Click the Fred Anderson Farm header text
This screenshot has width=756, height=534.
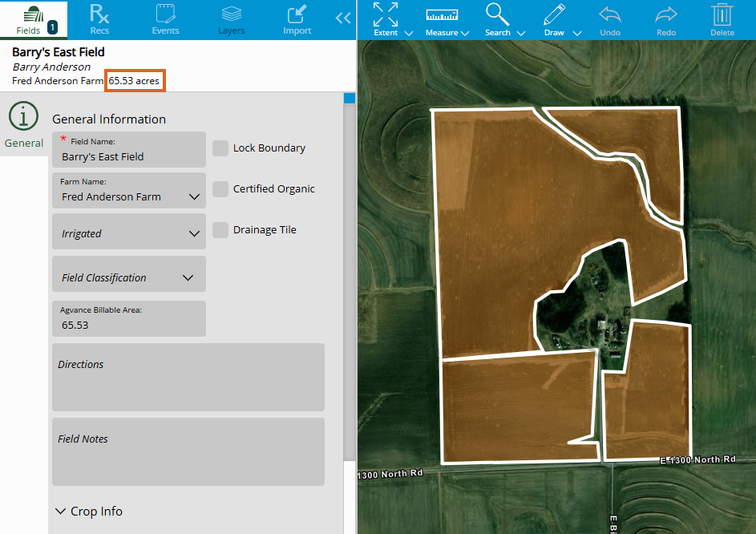tap(58, 81)
